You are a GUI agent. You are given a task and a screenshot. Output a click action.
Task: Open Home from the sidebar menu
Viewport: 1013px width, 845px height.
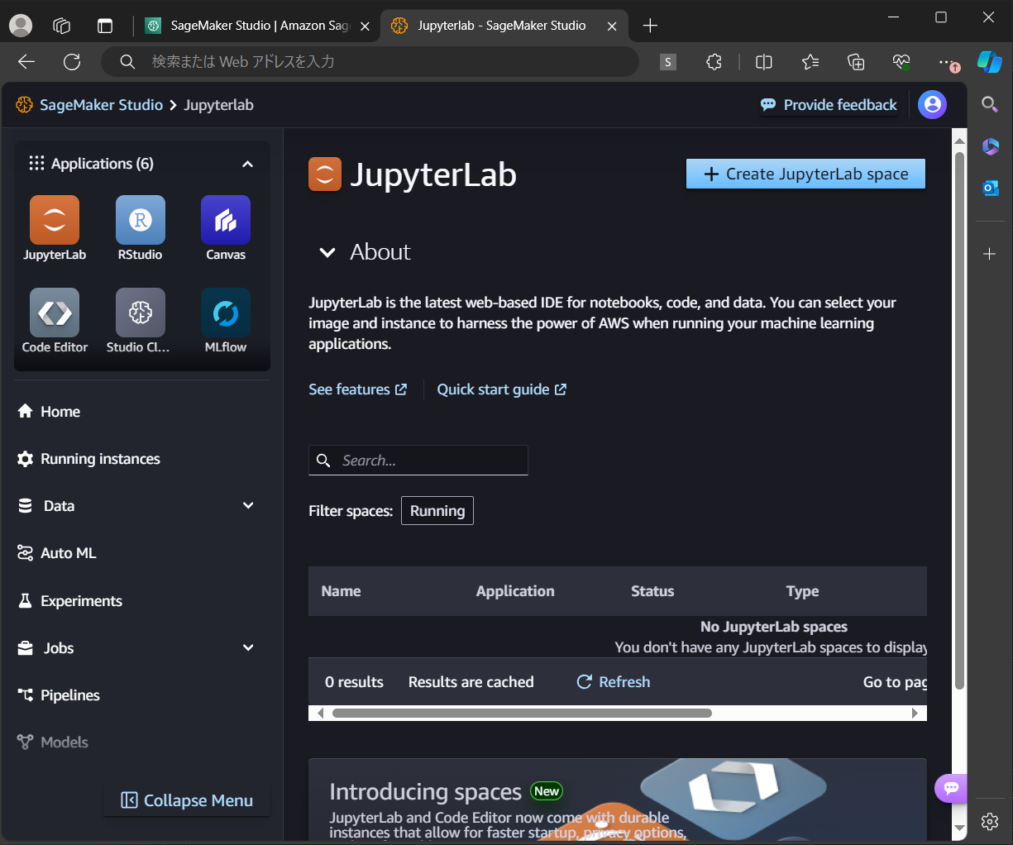pyautogui.click(x=60, y=410)
